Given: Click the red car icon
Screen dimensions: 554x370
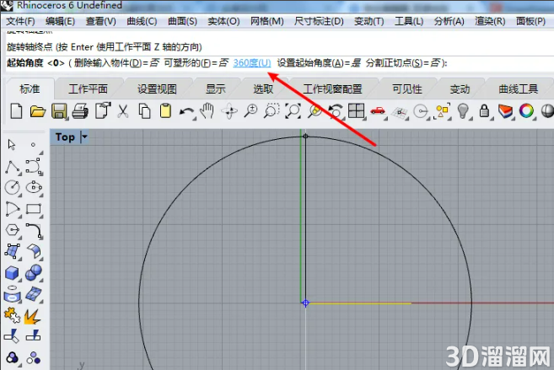Looking at the screenshot, I should (378, 111).
